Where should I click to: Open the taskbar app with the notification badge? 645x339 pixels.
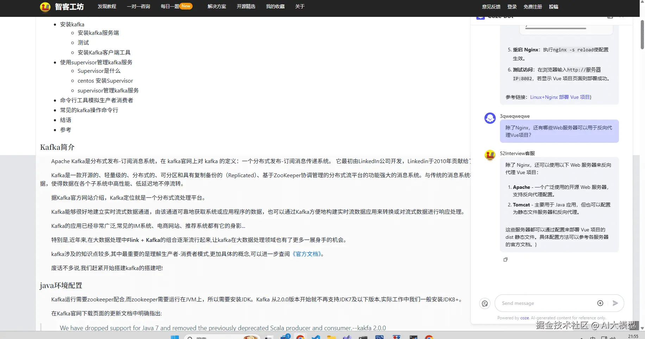coord(285,337)
